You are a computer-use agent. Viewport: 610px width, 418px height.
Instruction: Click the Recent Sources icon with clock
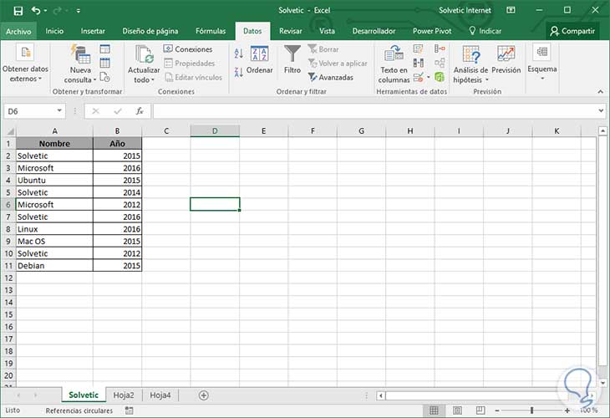104,77
